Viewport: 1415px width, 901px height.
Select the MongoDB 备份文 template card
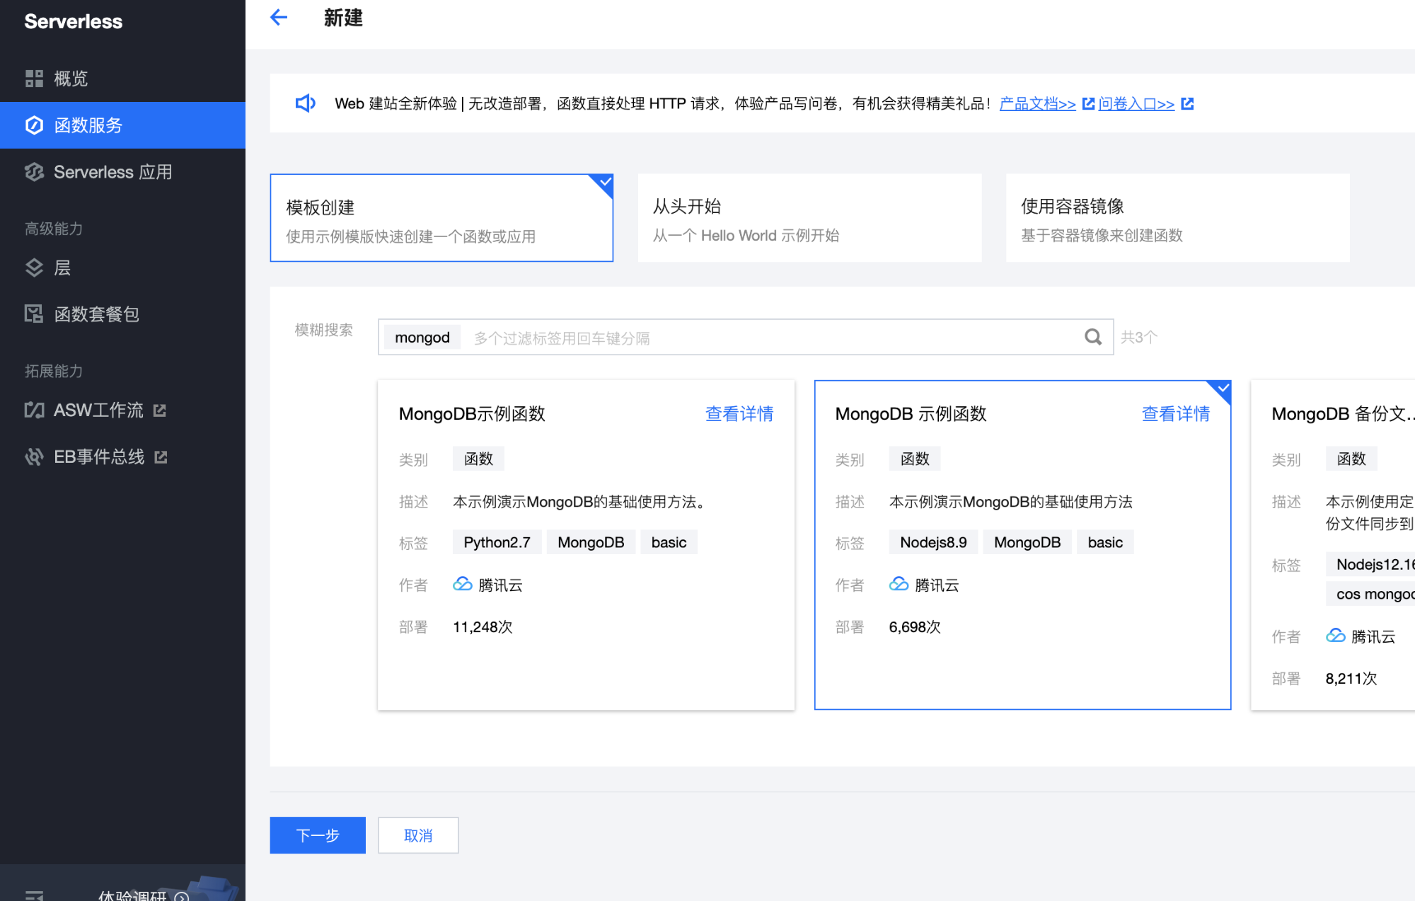point(1333,545)
